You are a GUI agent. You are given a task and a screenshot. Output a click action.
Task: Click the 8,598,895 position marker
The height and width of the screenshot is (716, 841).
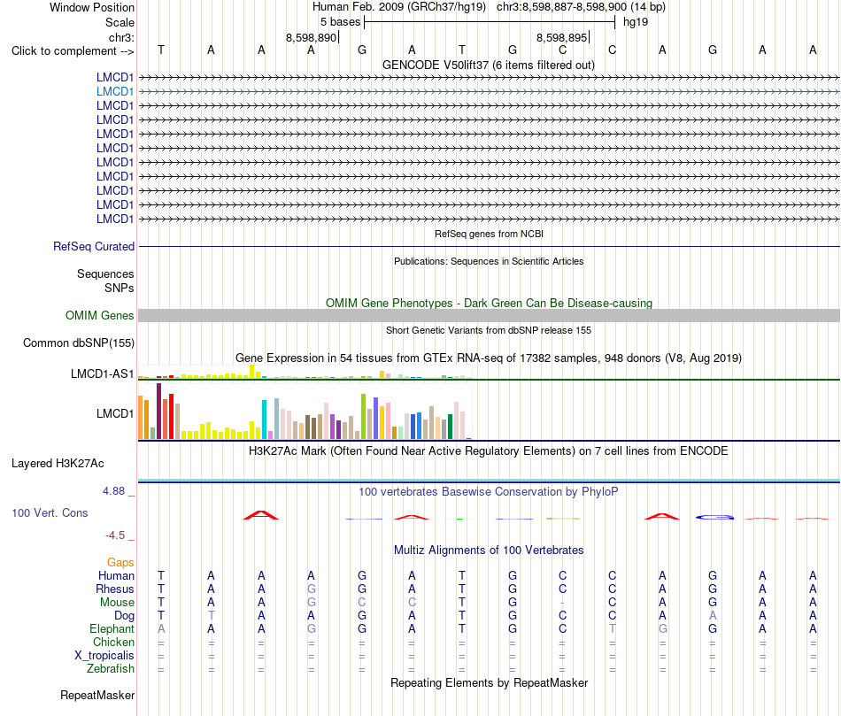[562, 37]
